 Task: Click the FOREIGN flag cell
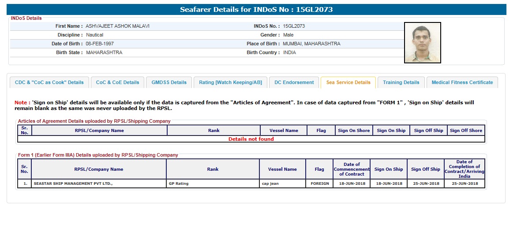(x=319, y=183)
